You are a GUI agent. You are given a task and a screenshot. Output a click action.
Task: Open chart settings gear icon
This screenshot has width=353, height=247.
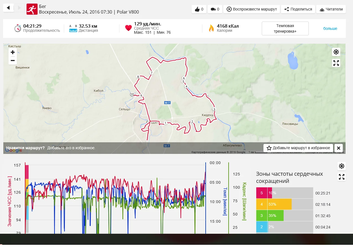(342, 166)
